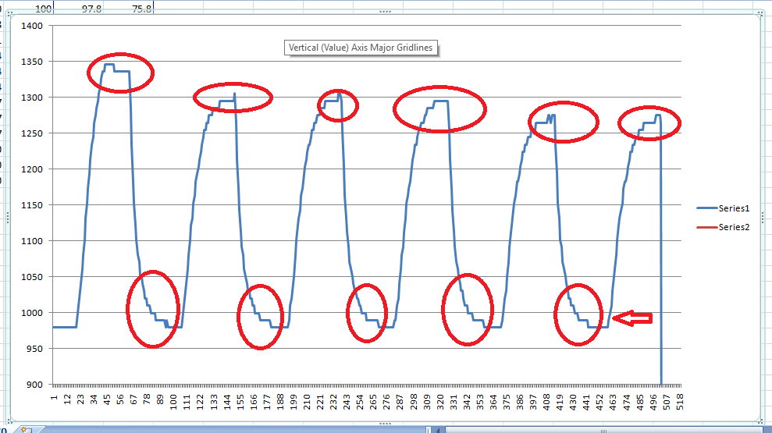
Task: Select the red left-pointing arrow shape
Action: 632,318
